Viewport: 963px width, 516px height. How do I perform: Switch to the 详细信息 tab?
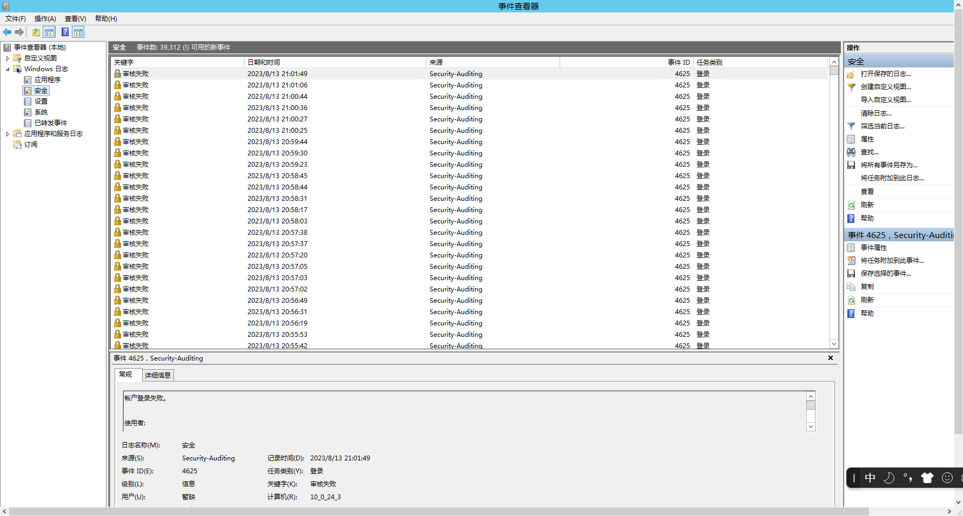157,375
